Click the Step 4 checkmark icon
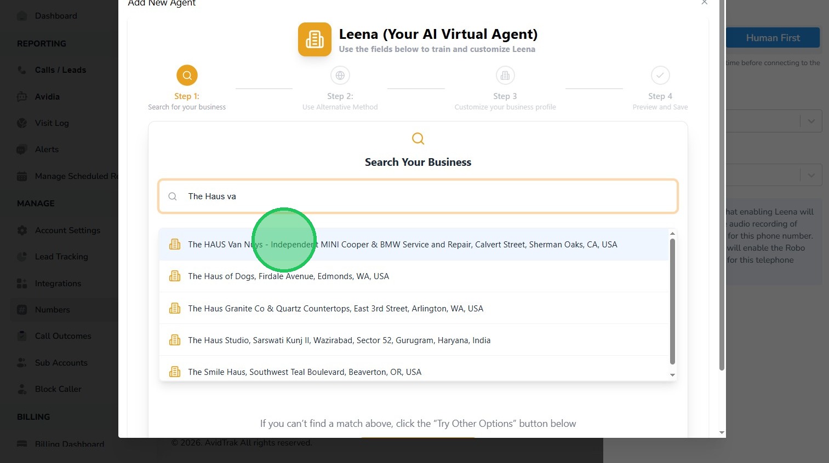The height and width of the screenshot is (463, 829). point(660,76)
